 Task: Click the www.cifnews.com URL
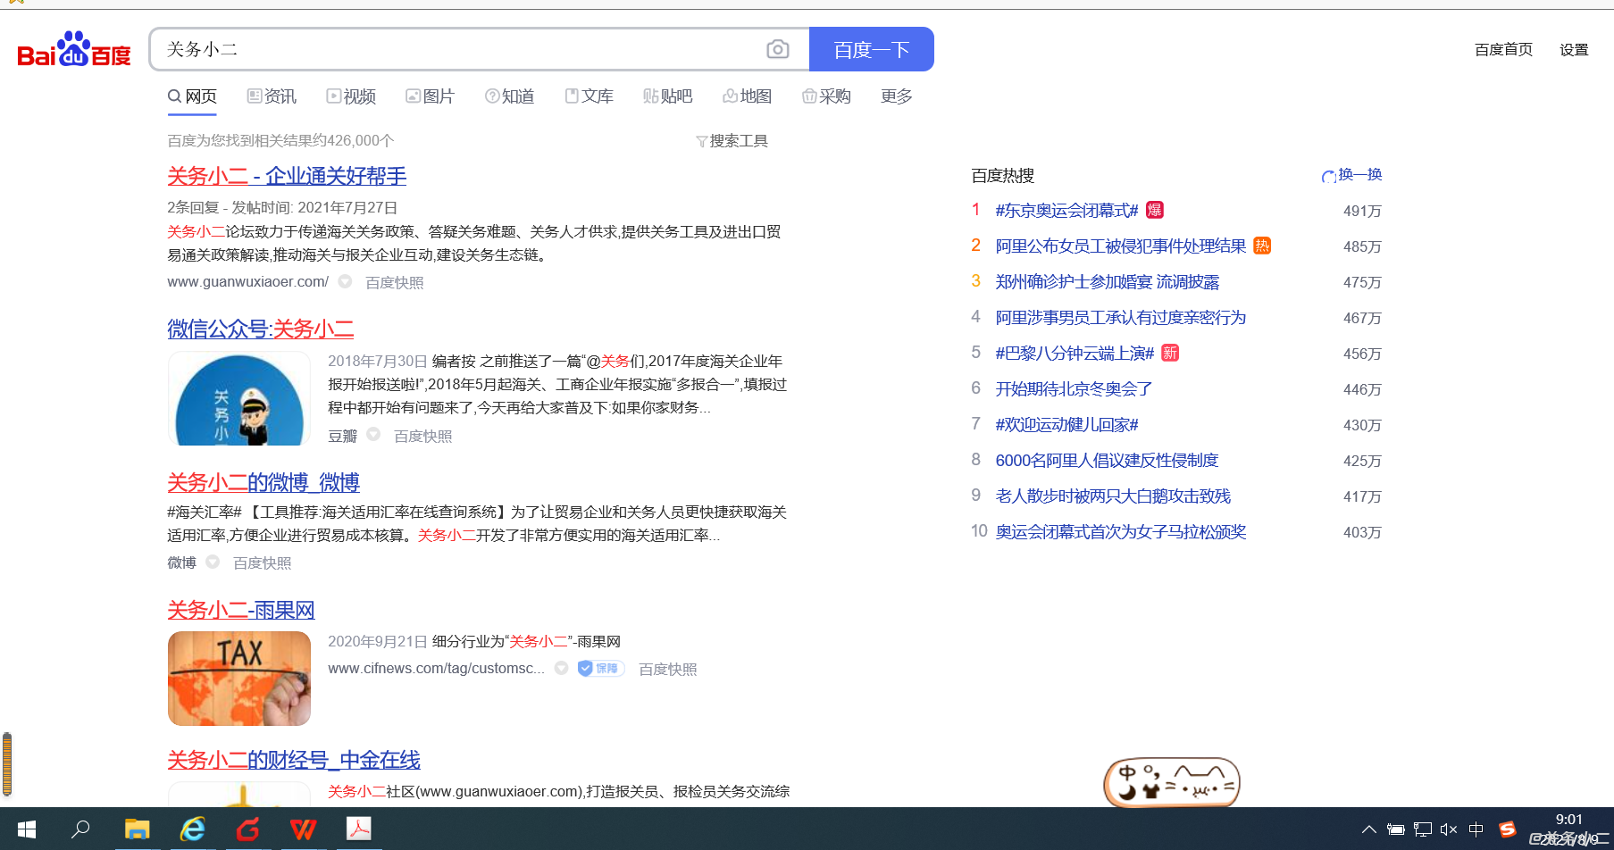436,669
